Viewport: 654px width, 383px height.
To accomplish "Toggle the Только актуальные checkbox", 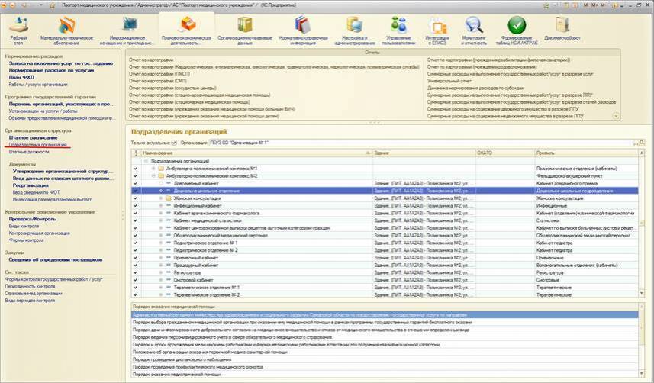I will [x=174, y=143].
